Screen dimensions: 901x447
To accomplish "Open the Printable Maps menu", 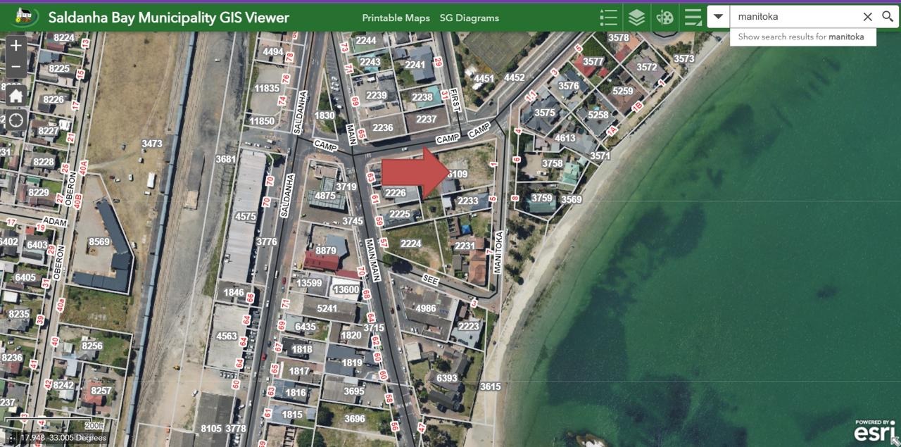I will [394, 18].
